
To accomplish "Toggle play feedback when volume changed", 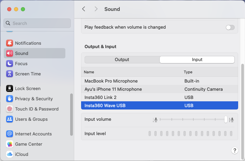I will pos(230,27).
